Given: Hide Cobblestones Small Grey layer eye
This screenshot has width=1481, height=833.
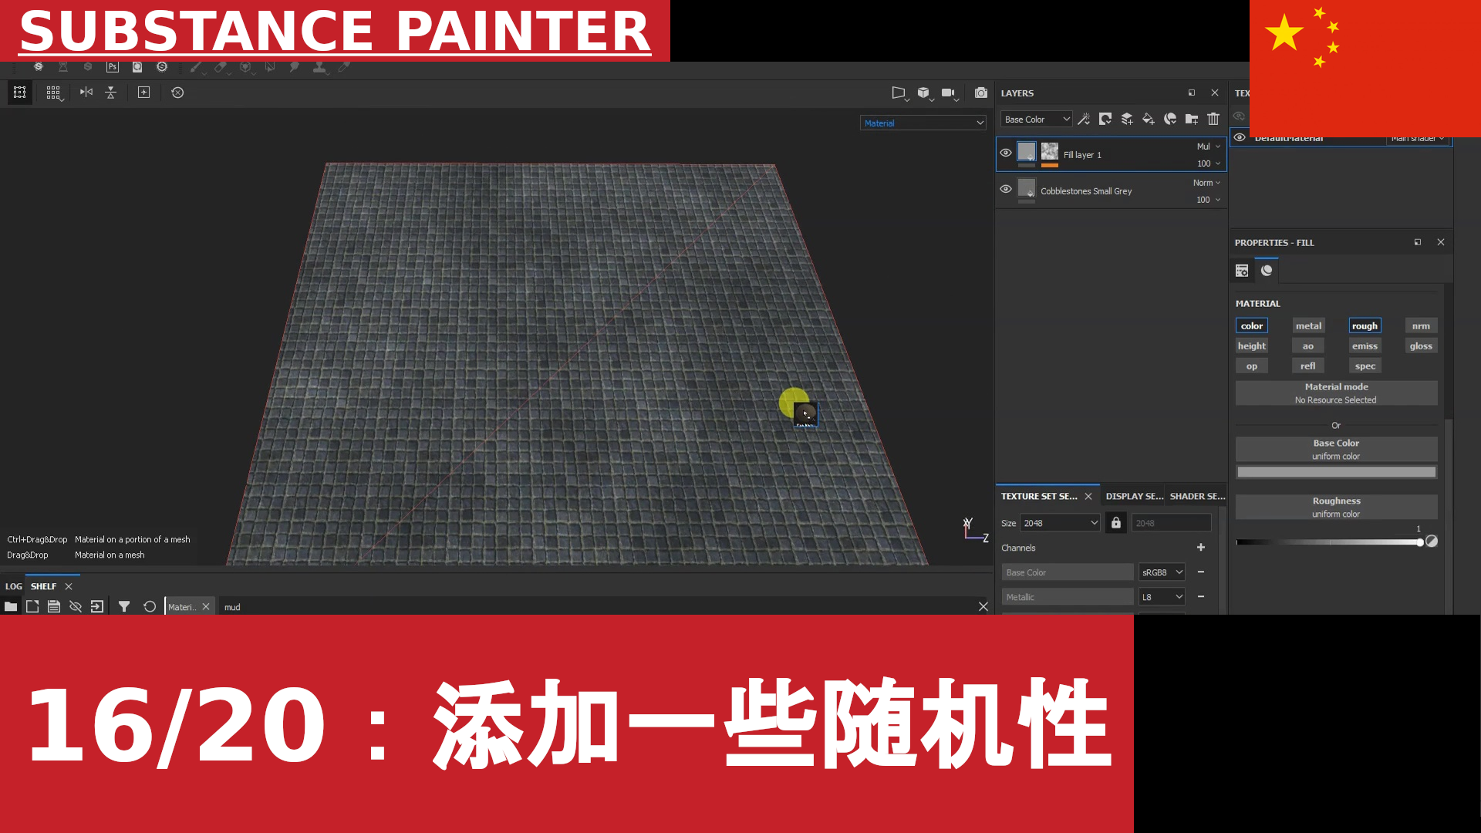Looking at the screenshot, I should click(x=1006, y=189).
